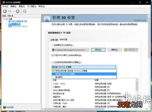Screen dimensions: 152x112
Task: Collapse the 3D 设置 tree node
Action: coord(4,19)
